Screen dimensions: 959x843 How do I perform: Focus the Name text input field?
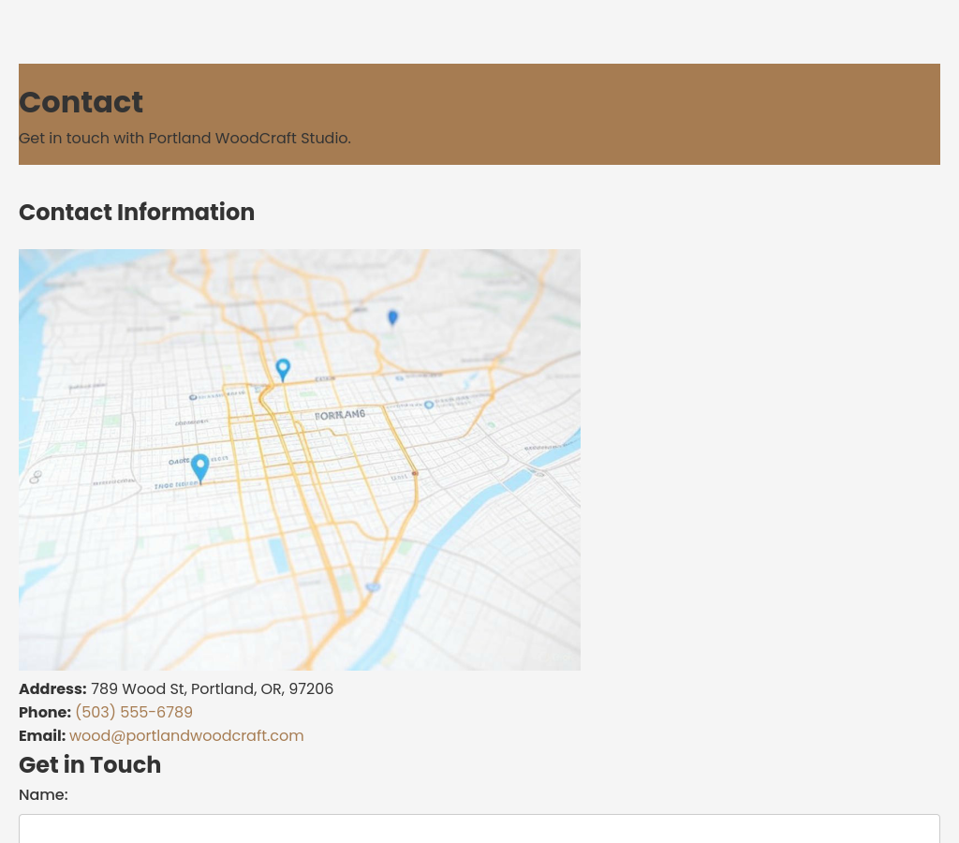tap(479, 829)
